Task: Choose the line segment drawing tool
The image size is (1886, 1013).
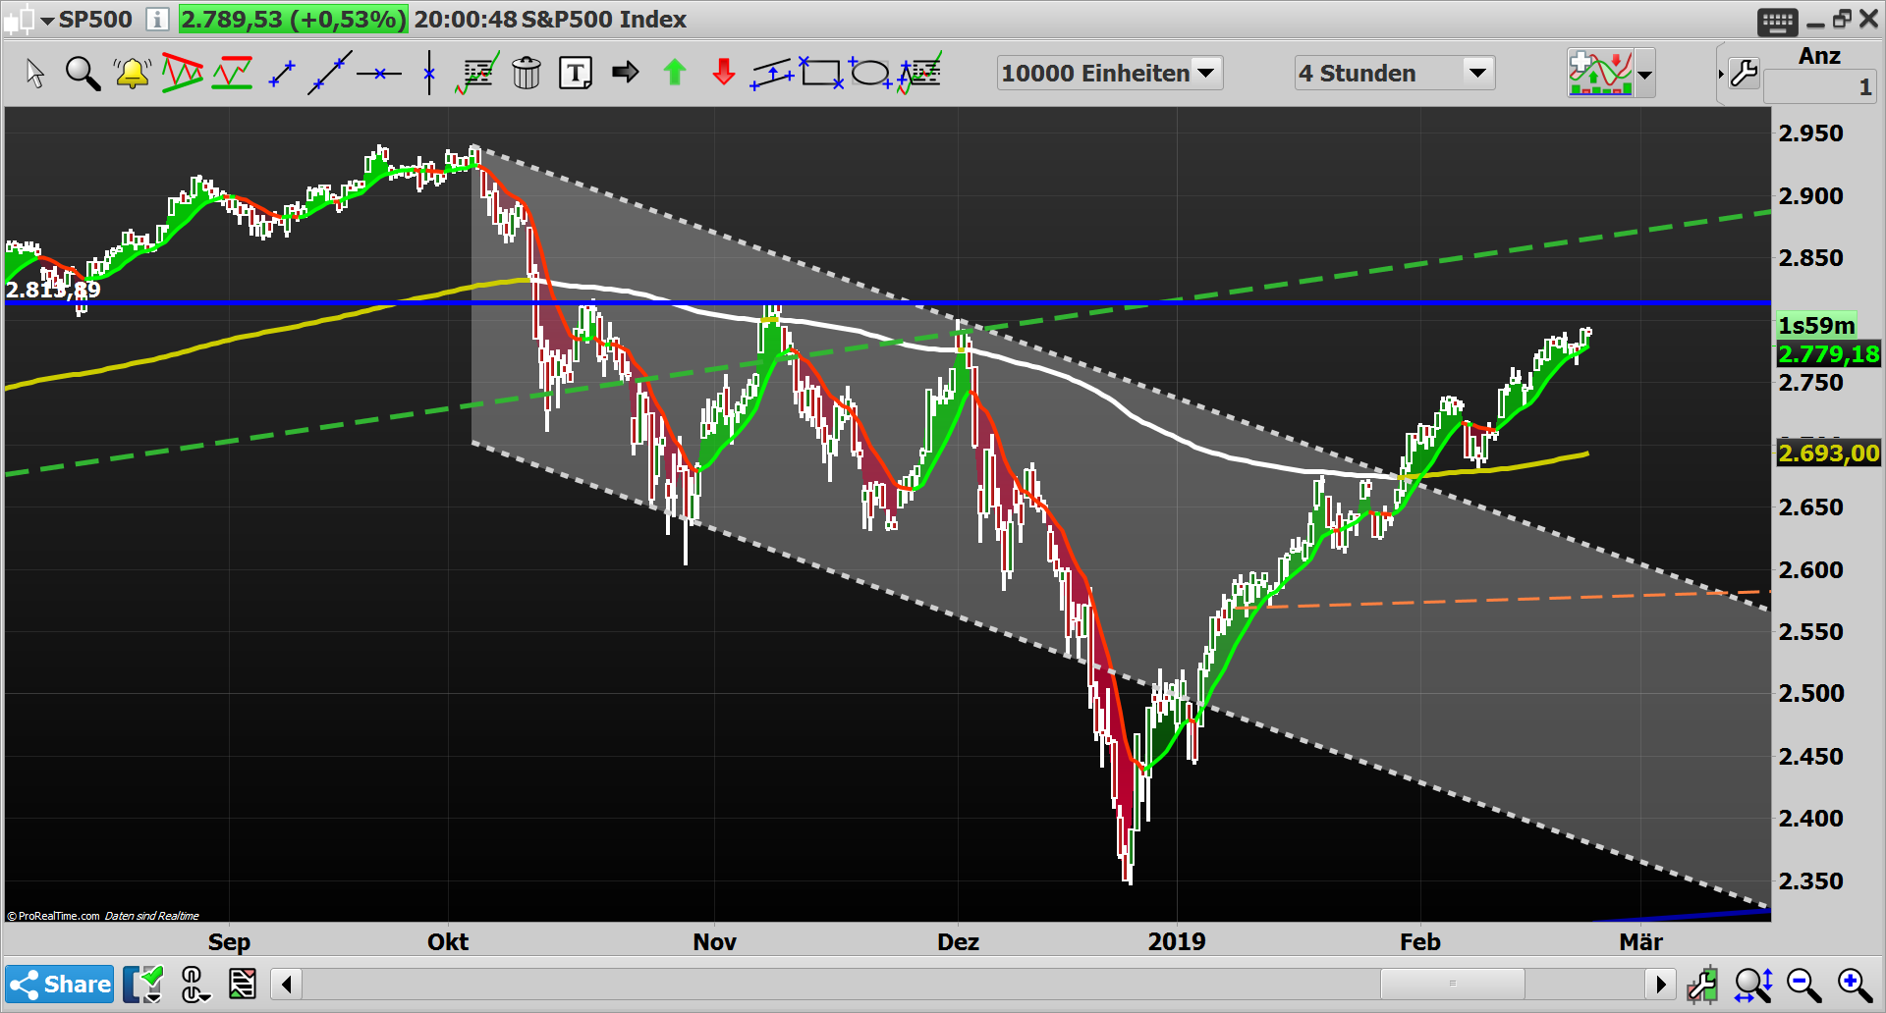Action: [x=282, y=74]
